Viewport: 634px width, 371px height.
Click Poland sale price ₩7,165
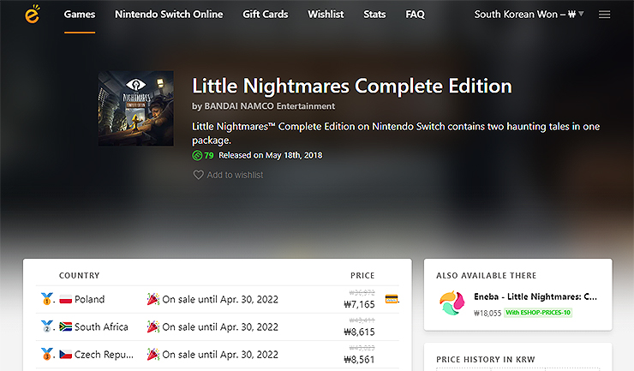(359, 304)
